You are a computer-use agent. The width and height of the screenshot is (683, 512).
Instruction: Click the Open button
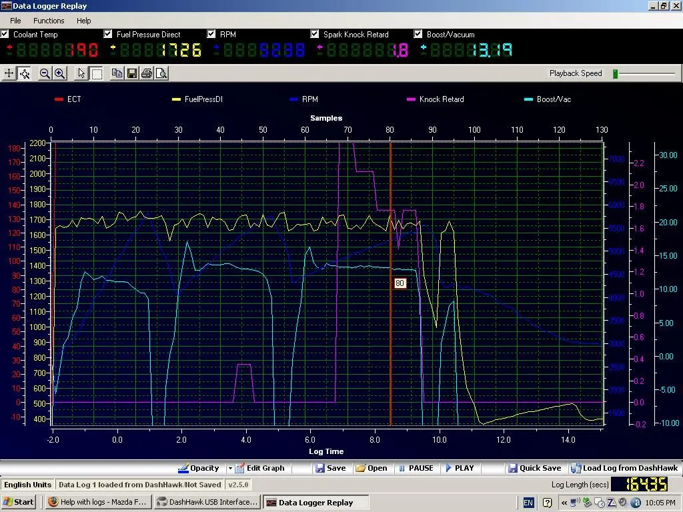coord(371,468)
